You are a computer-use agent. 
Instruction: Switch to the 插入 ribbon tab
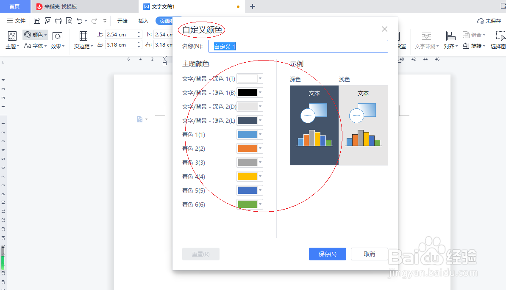(x=144, y=20)
